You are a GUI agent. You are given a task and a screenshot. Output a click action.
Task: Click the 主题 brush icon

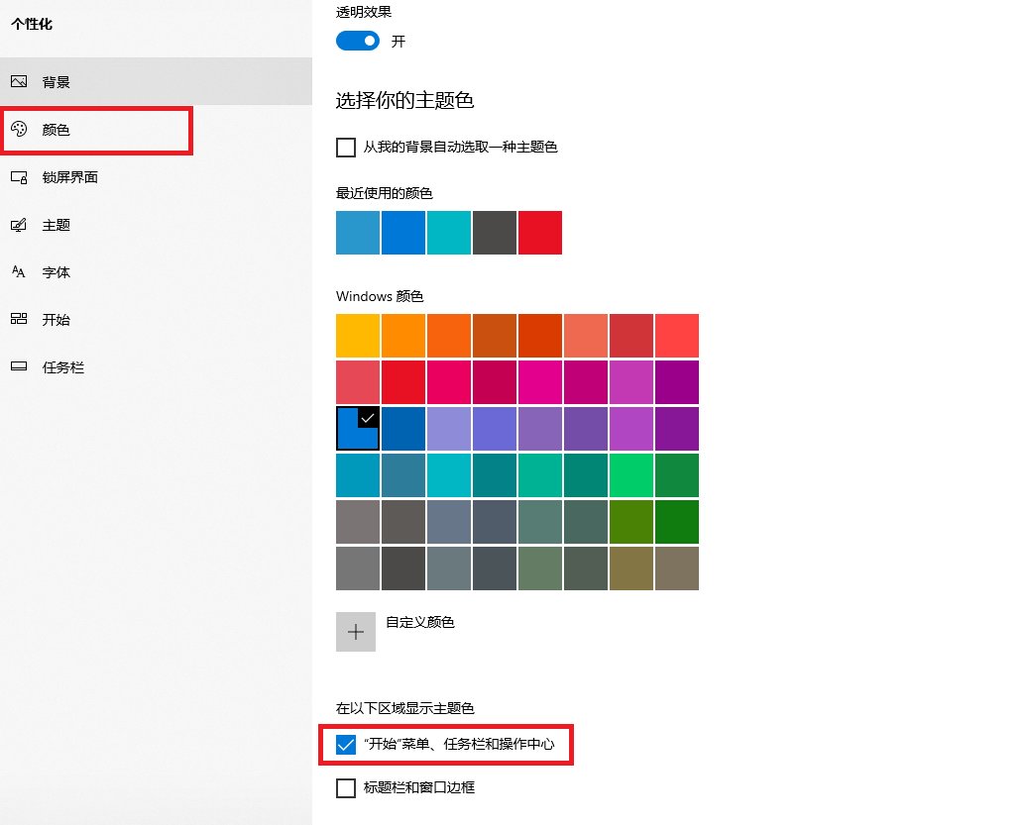(21, 225)
